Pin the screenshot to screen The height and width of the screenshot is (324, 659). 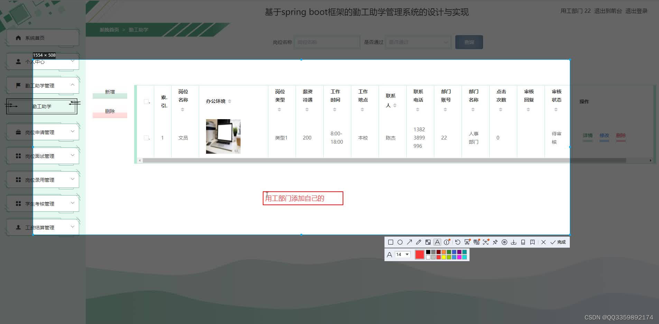pyautogui.click(x=495, y=242)
